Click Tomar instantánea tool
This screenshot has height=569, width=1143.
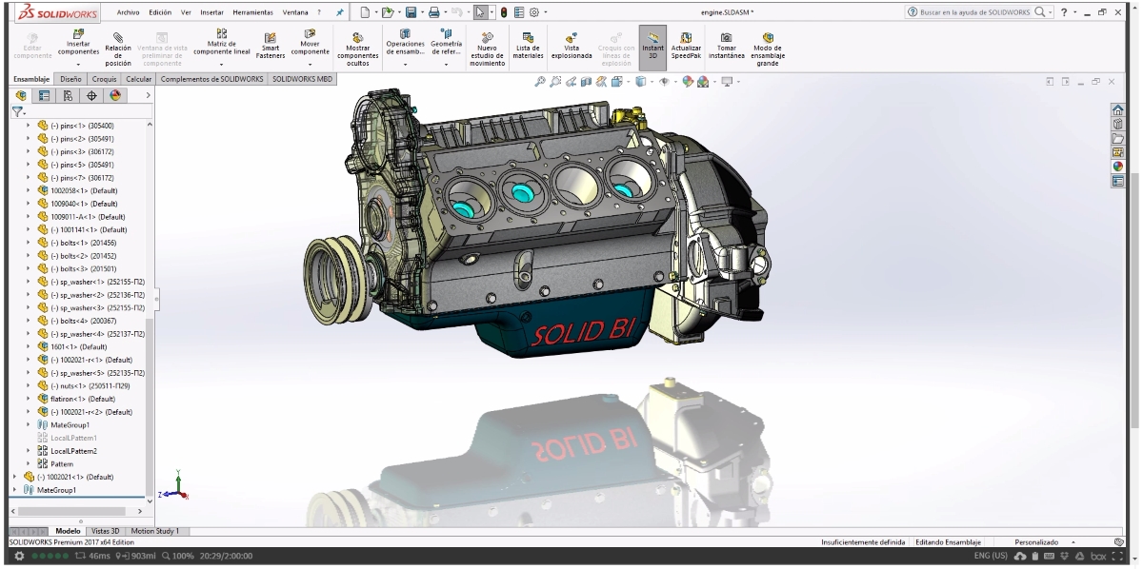point(726,45)
